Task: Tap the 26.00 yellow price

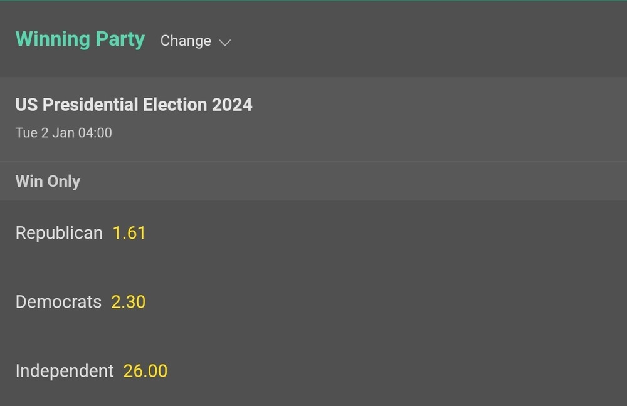Action: [x=145, y=371]
